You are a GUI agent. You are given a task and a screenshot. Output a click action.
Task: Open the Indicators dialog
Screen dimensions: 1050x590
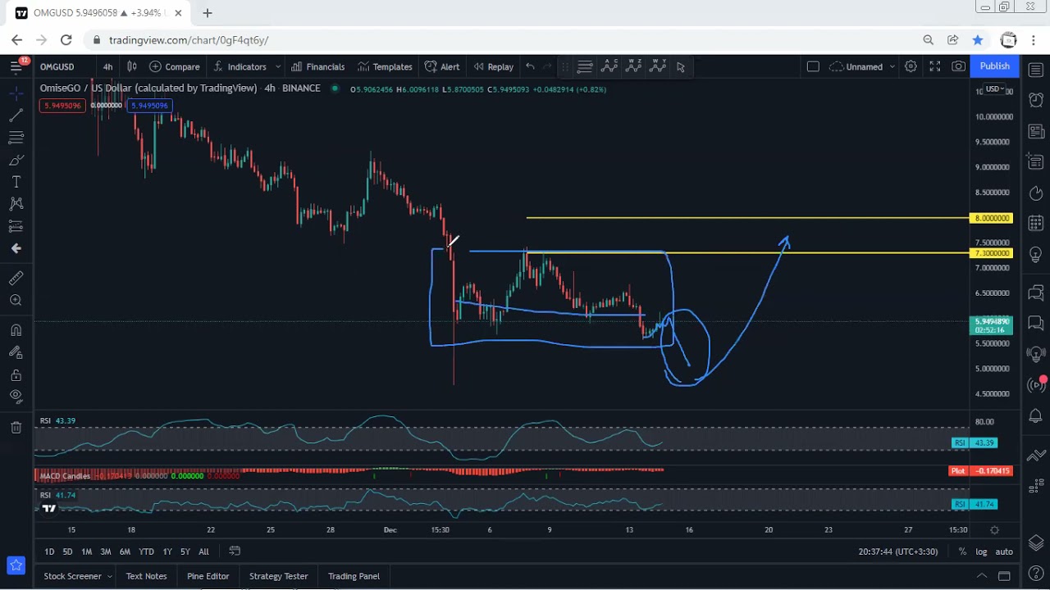(x=240, y=66)
